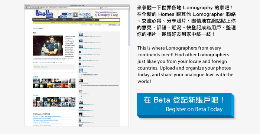Open the Free Shipping Weekend @ Lomographyasia.com link
This screenshot has width=260, height=134.
click(x=45, y=120)
